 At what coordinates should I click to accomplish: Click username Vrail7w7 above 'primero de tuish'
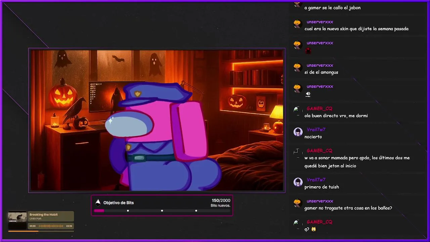pos(316,180)
